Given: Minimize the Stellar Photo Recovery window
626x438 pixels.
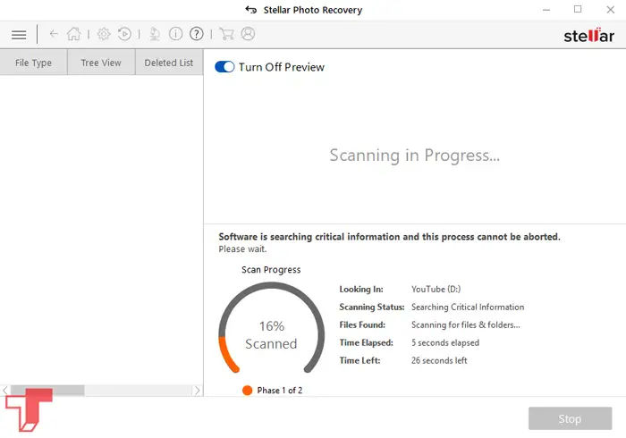Looking at the screenshot, I should click(x=546, y=10).
